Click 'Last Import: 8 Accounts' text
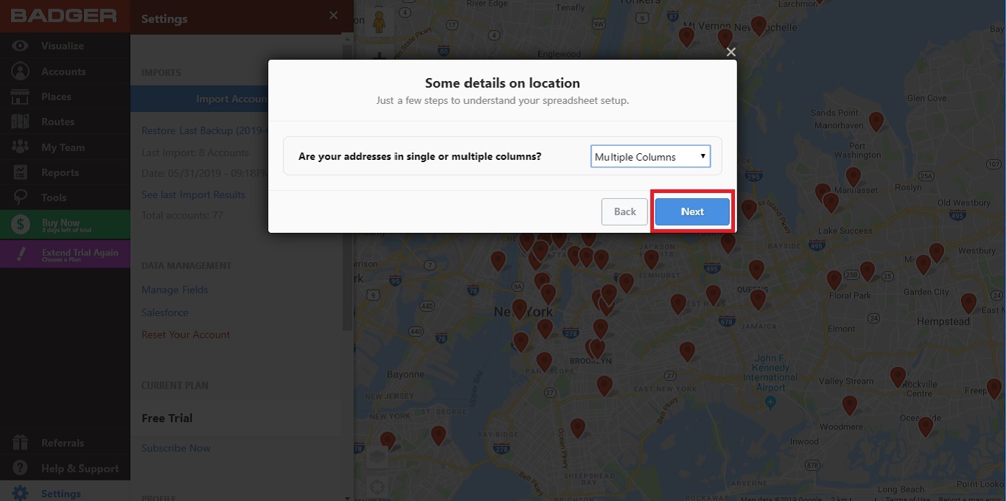This screenshot has width=1006, height=501. [x=195, y=153]
